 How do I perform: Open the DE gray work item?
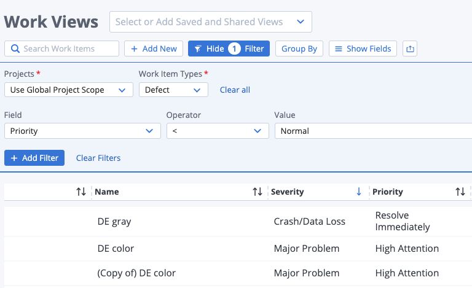pos(114,221)
